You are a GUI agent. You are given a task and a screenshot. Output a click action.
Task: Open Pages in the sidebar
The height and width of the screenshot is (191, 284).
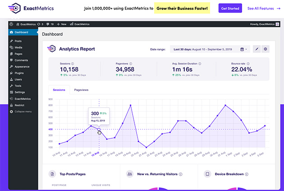(18, 54)
